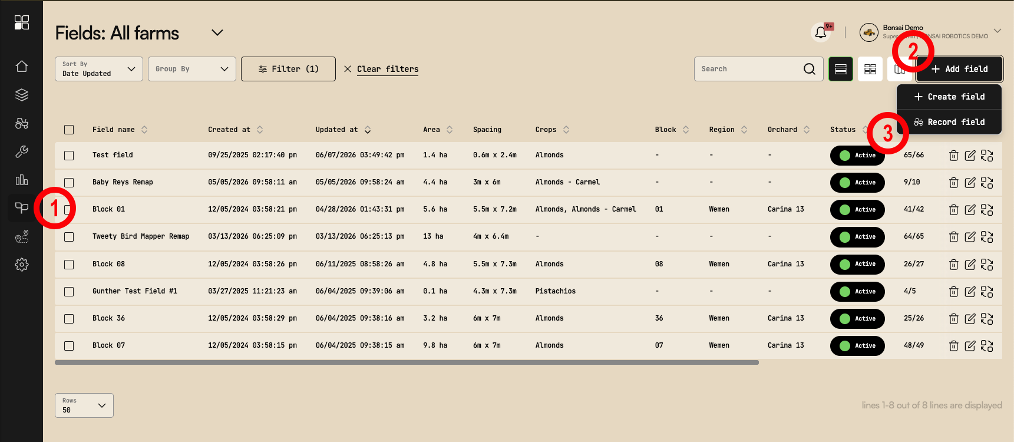Click the Filter (1) button

288,69
